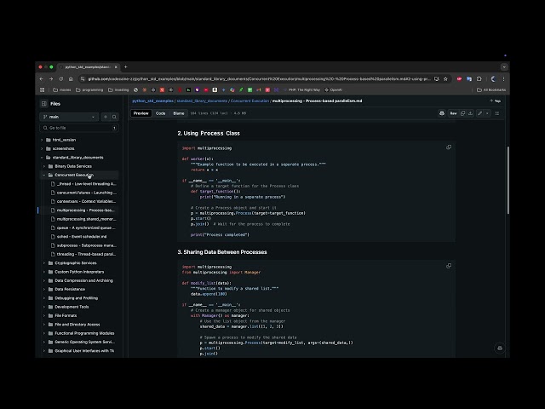Open site info icon in address bar

(83, 79)
